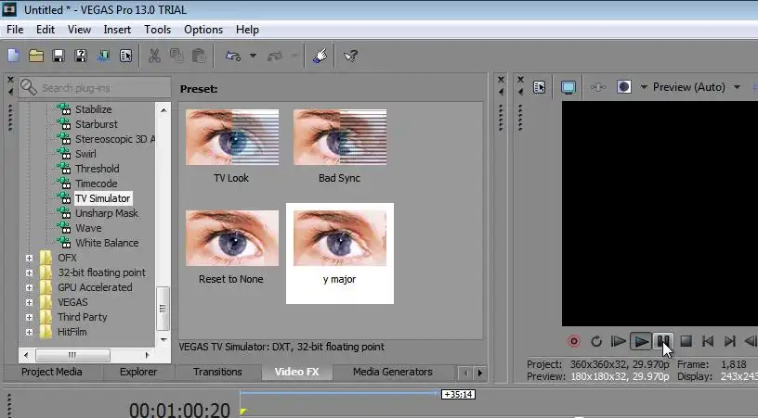Expand the VEGAS folder

coord(30,303)
